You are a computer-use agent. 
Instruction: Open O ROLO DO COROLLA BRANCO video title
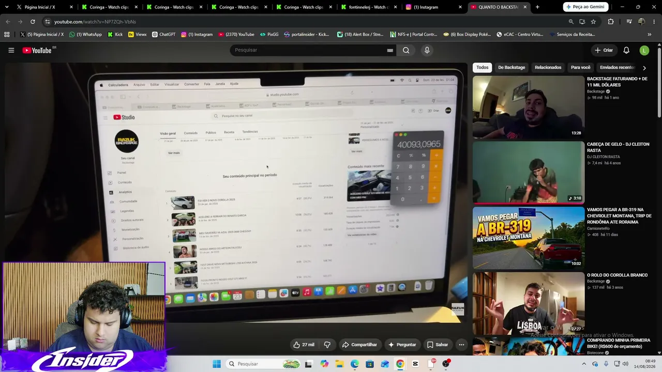tap(617, 275)
